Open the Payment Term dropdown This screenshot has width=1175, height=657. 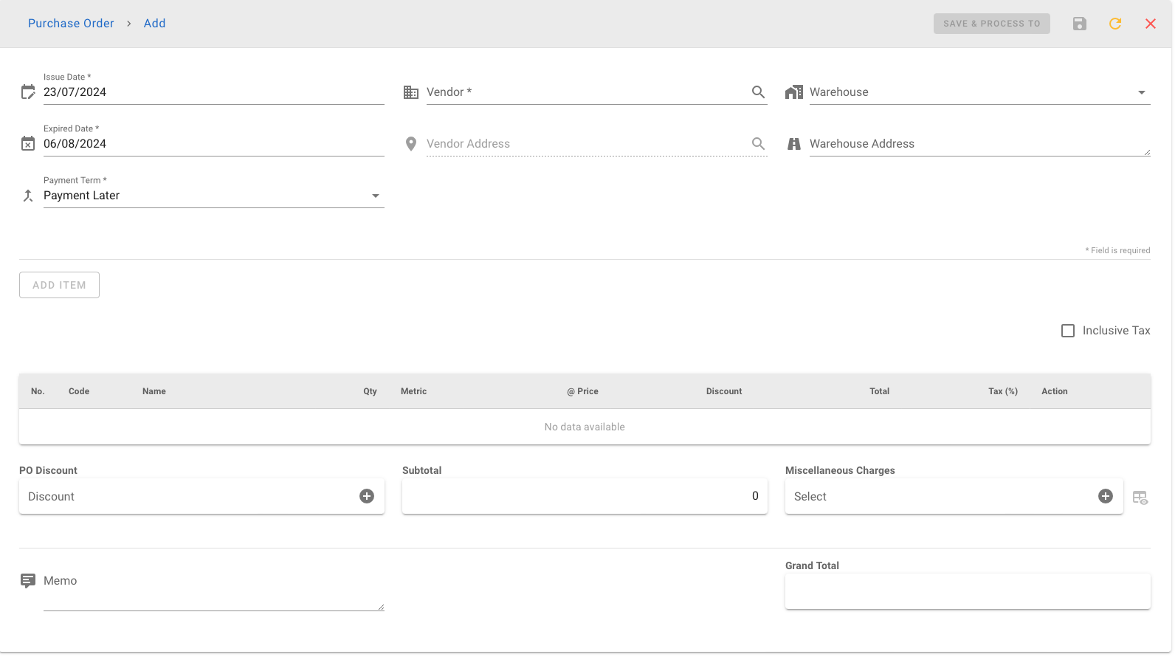[375, 196]
